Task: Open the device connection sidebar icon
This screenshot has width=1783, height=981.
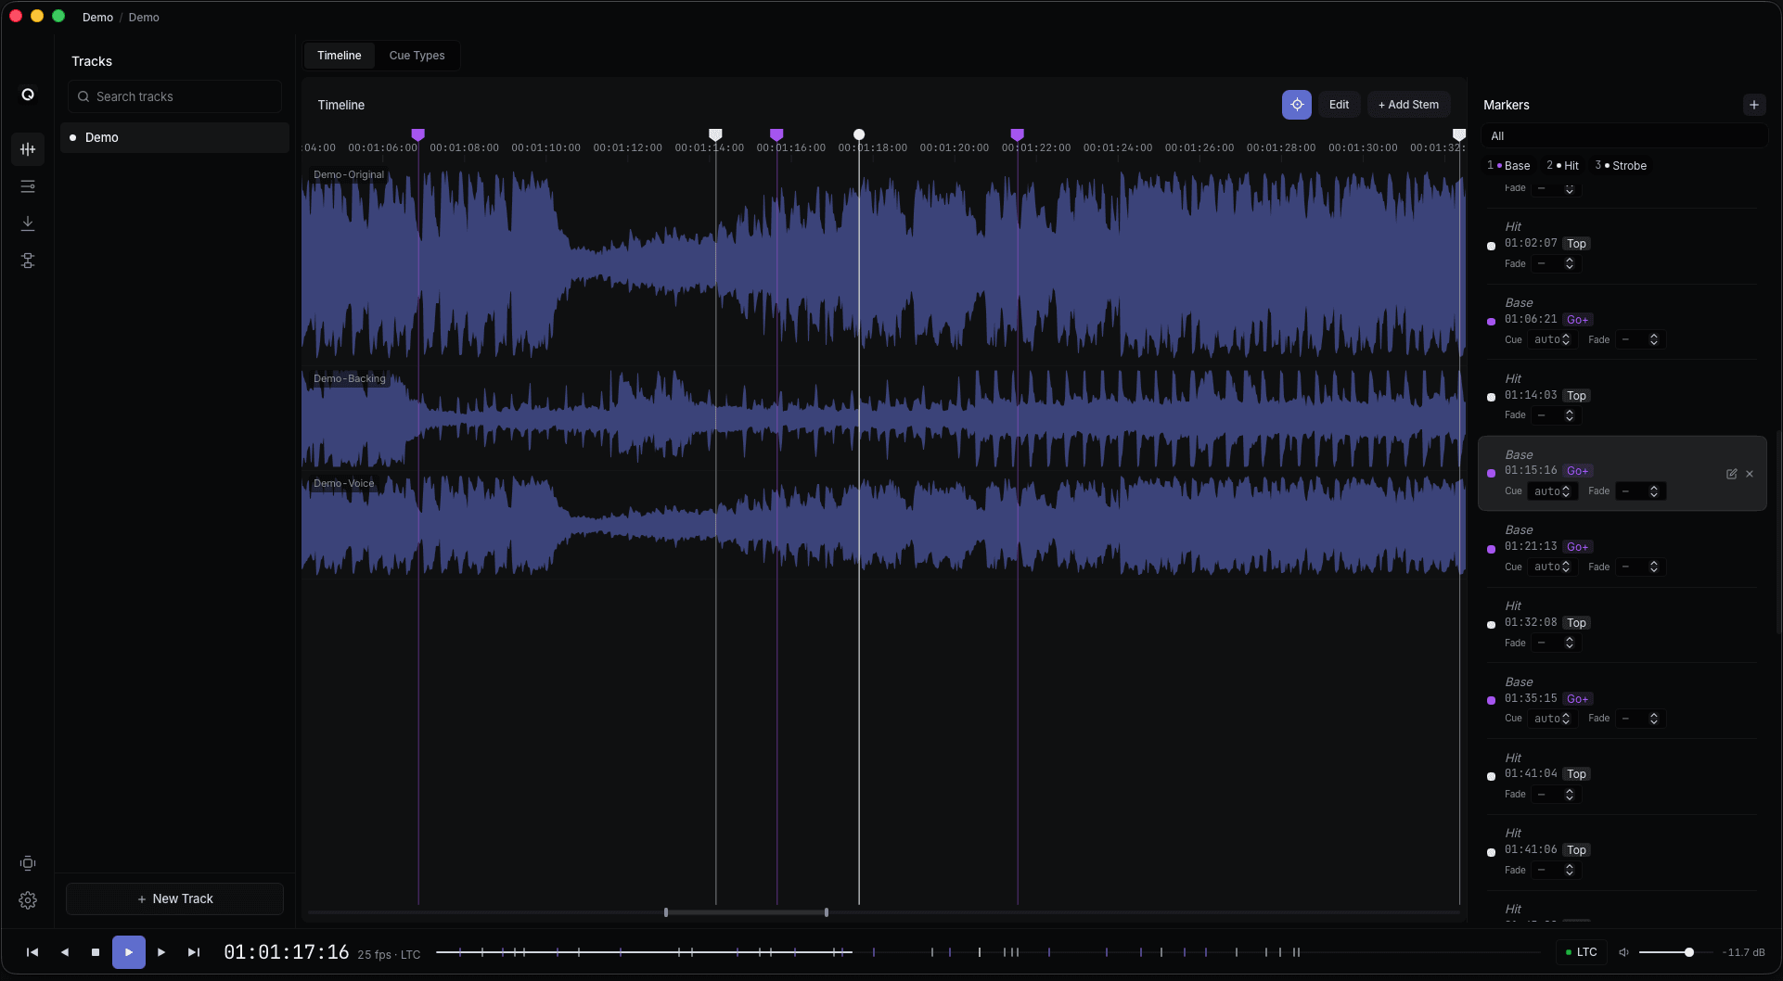Action: coord(28,863)
